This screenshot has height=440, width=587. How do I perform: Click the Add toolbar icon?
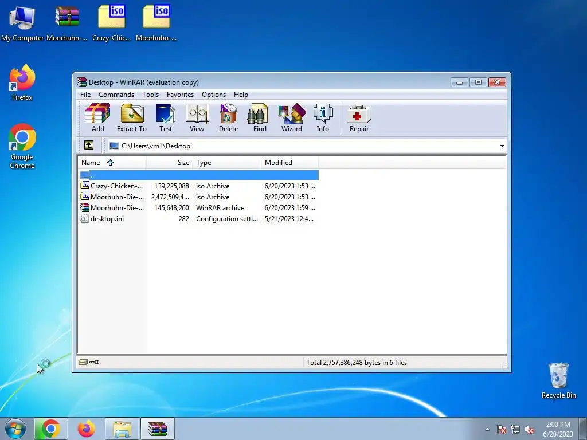97,118
